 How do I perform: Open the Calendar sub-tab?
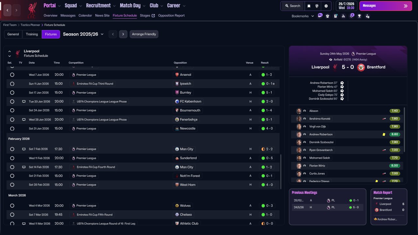[x=85, y=16]
